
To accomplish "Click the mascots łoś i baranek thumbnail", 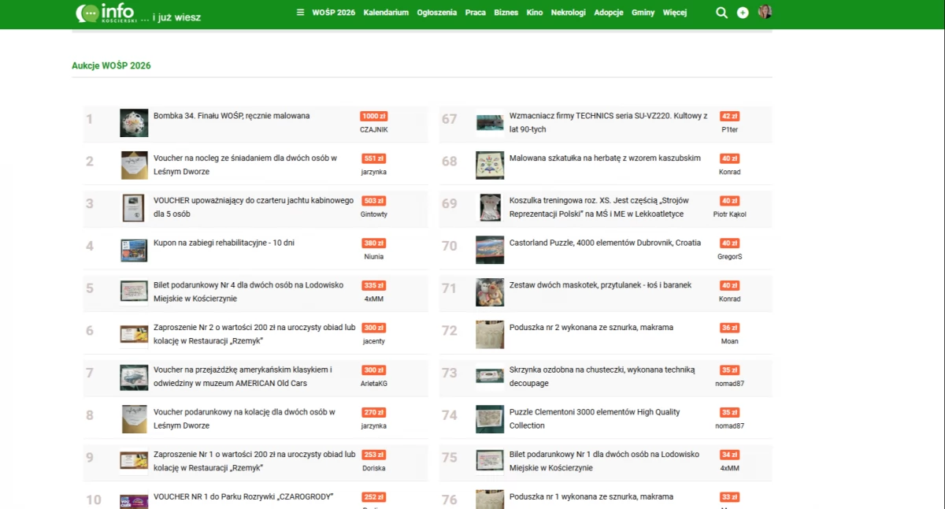I will [490, 292].
